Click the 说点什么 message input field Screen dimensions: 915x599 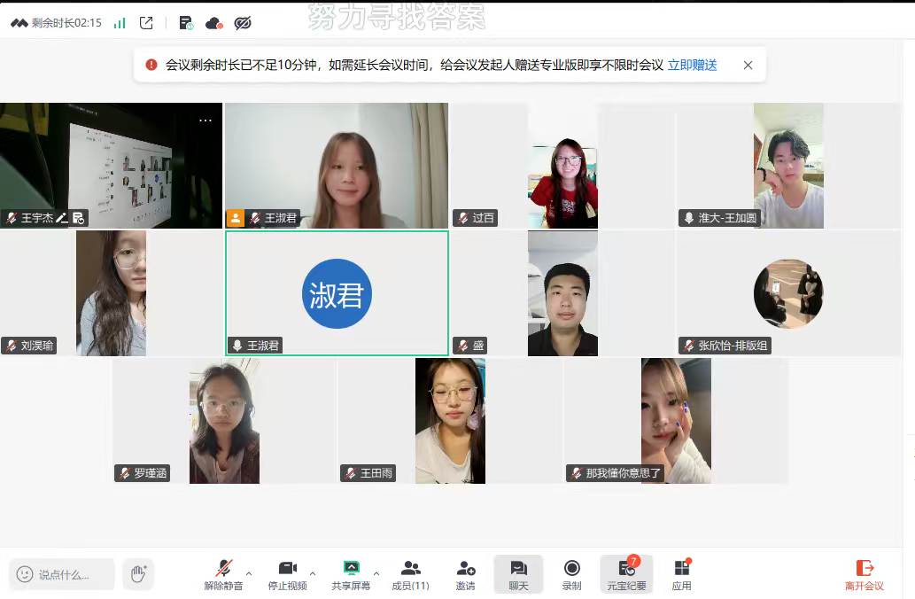click(63, 574)
